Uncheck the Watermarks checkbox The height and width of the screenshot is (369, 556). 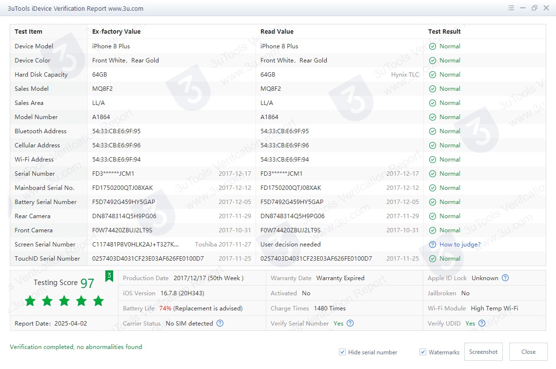423,352
